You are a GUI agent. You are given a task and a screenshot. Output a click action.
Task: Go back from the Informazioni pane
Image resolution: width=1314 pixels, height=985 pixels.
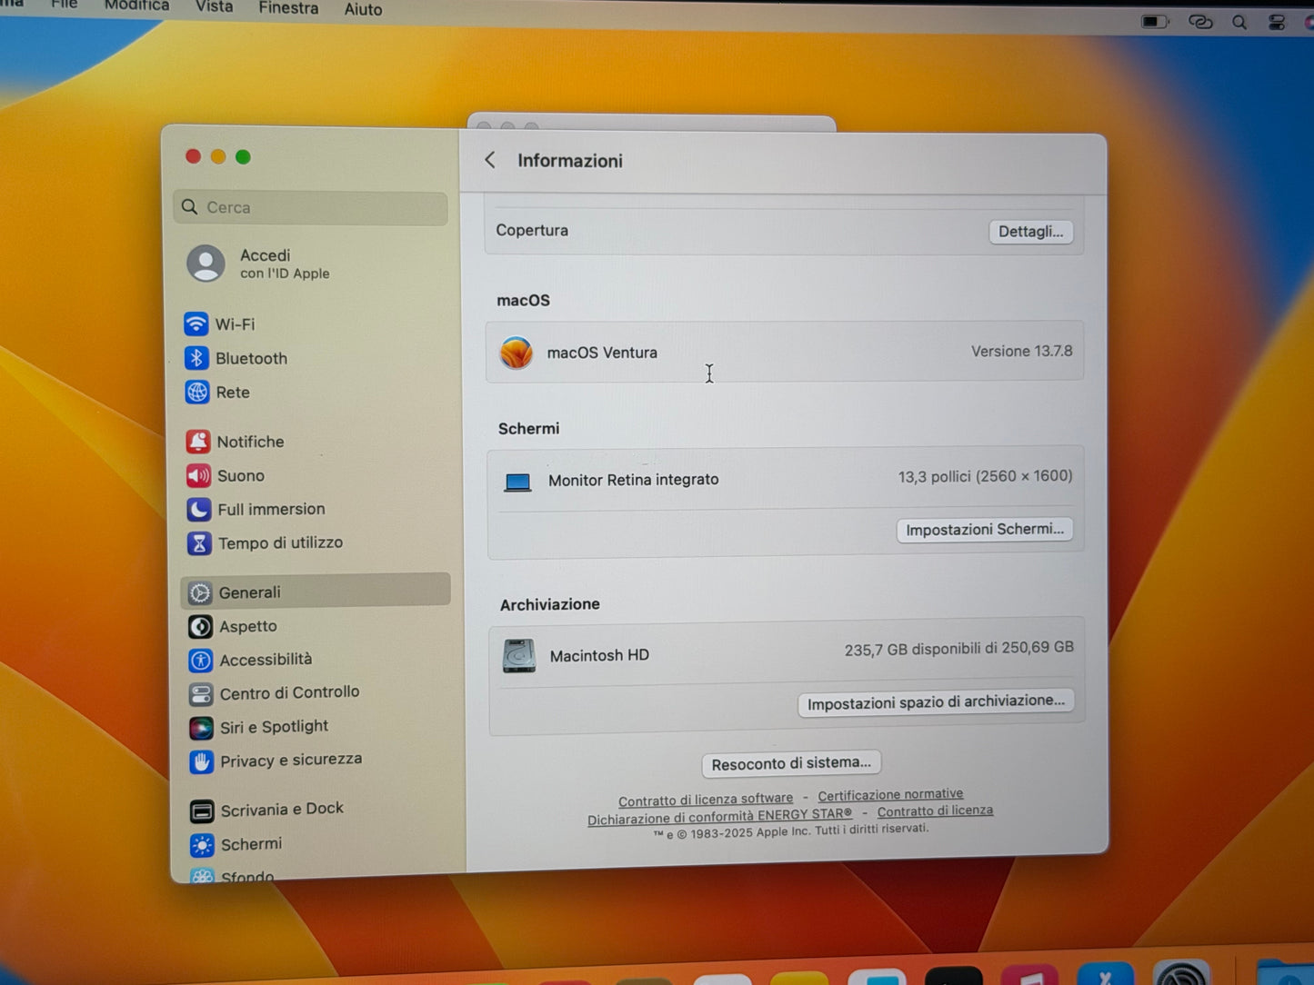coord(490,160)
